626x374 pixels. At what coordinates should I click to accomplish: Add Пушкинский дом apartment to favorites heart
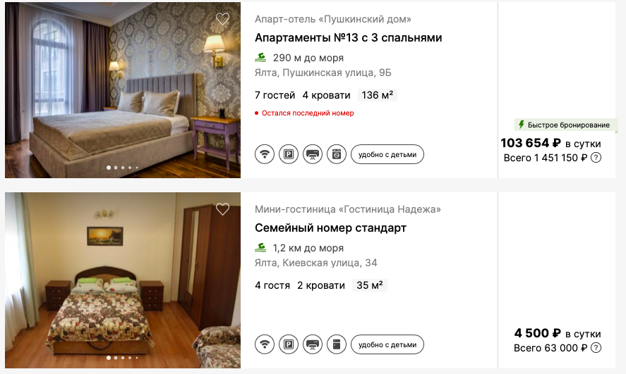[222, 19]
